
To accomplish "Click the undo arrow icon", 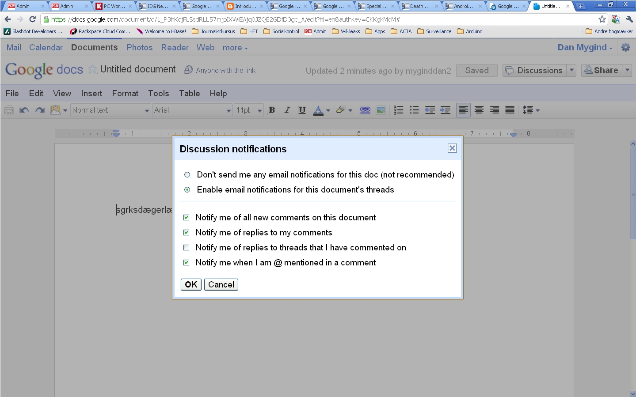I will point(24,110).
